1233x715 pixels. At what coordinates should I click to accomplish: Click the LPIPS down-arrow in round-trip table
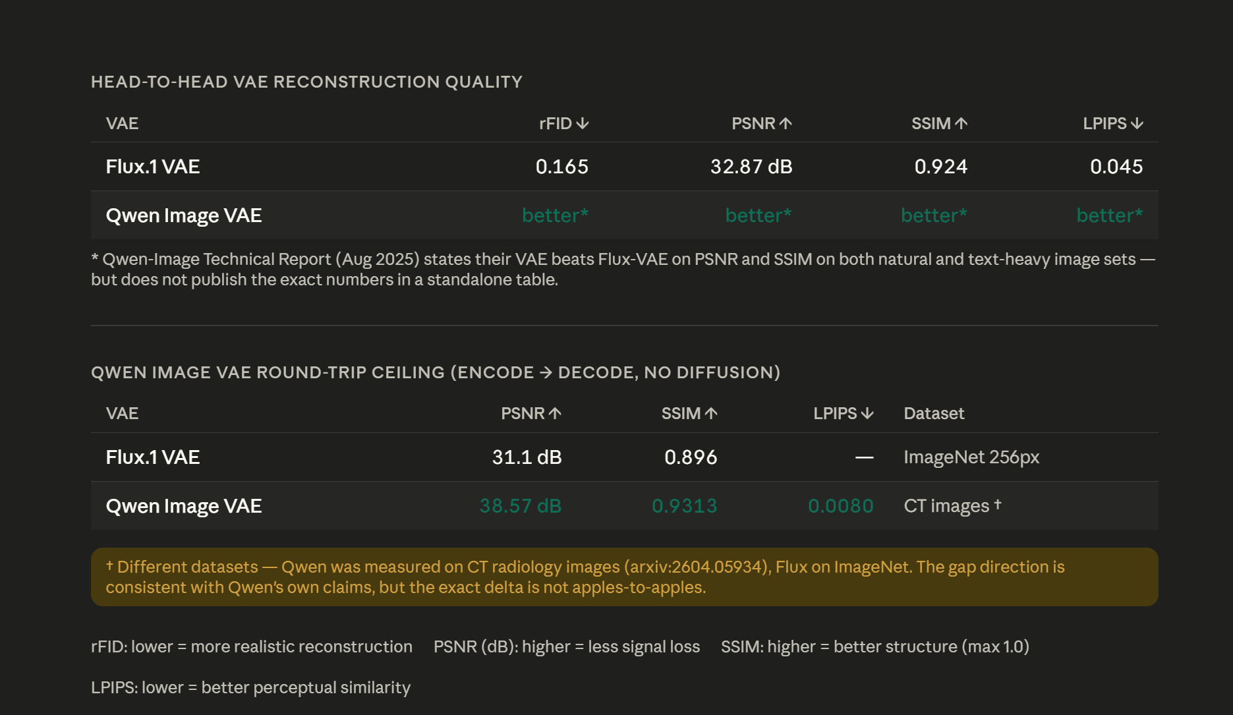867,414
